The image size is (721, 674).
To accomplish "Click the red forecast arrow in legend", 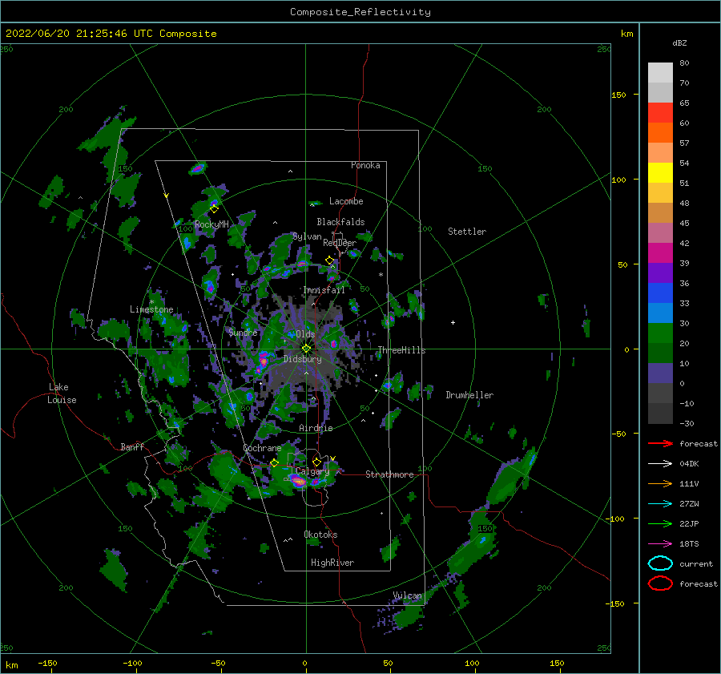I will [x=660, y=443].
